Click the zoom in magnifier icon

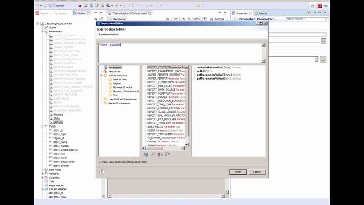[183, 19]
